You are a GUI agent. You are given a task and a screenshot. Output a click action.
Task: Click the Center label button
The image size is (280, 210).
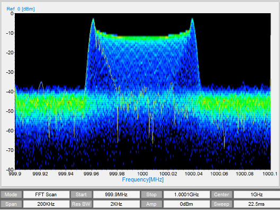tap(222, 194)
